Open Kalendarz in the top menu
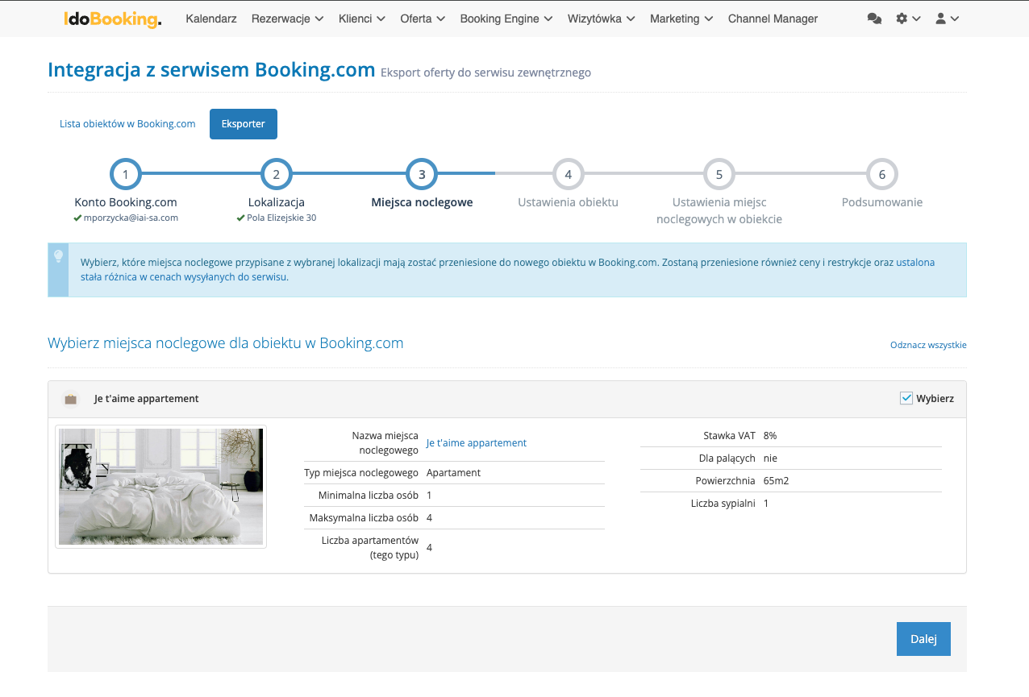The image size is (1029, 697). click(211, 19)
